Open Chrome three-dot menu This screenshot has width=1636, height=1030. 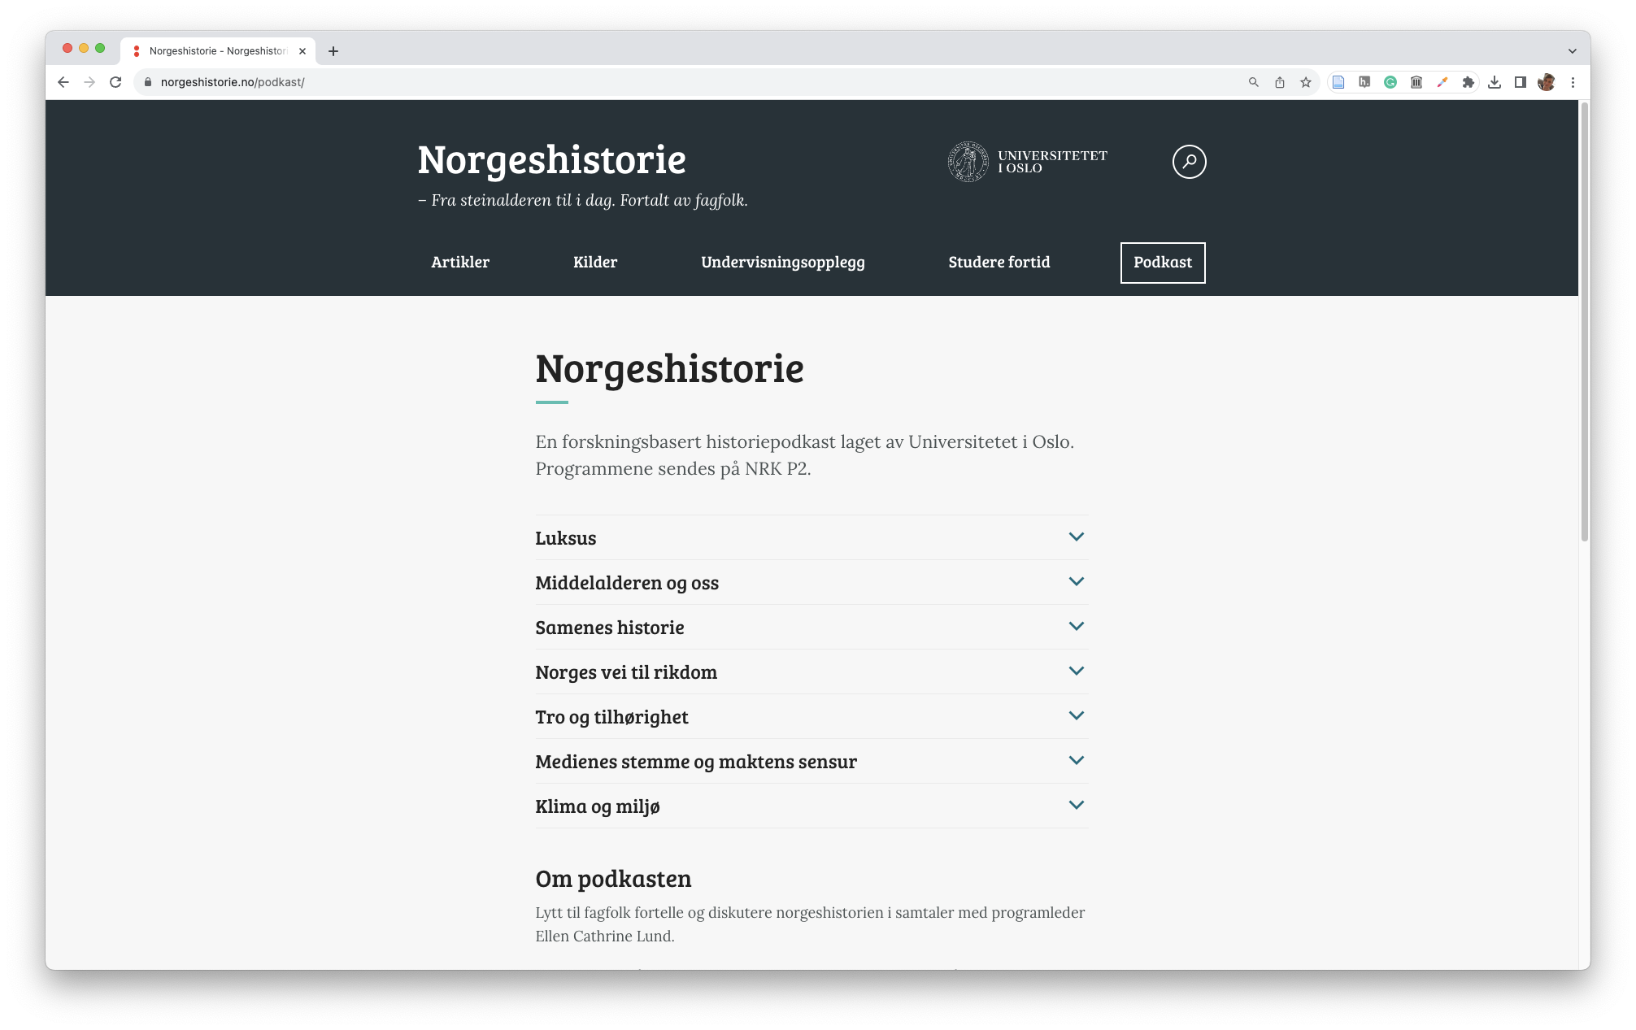pyautogui.click(x=1573, y=82)
